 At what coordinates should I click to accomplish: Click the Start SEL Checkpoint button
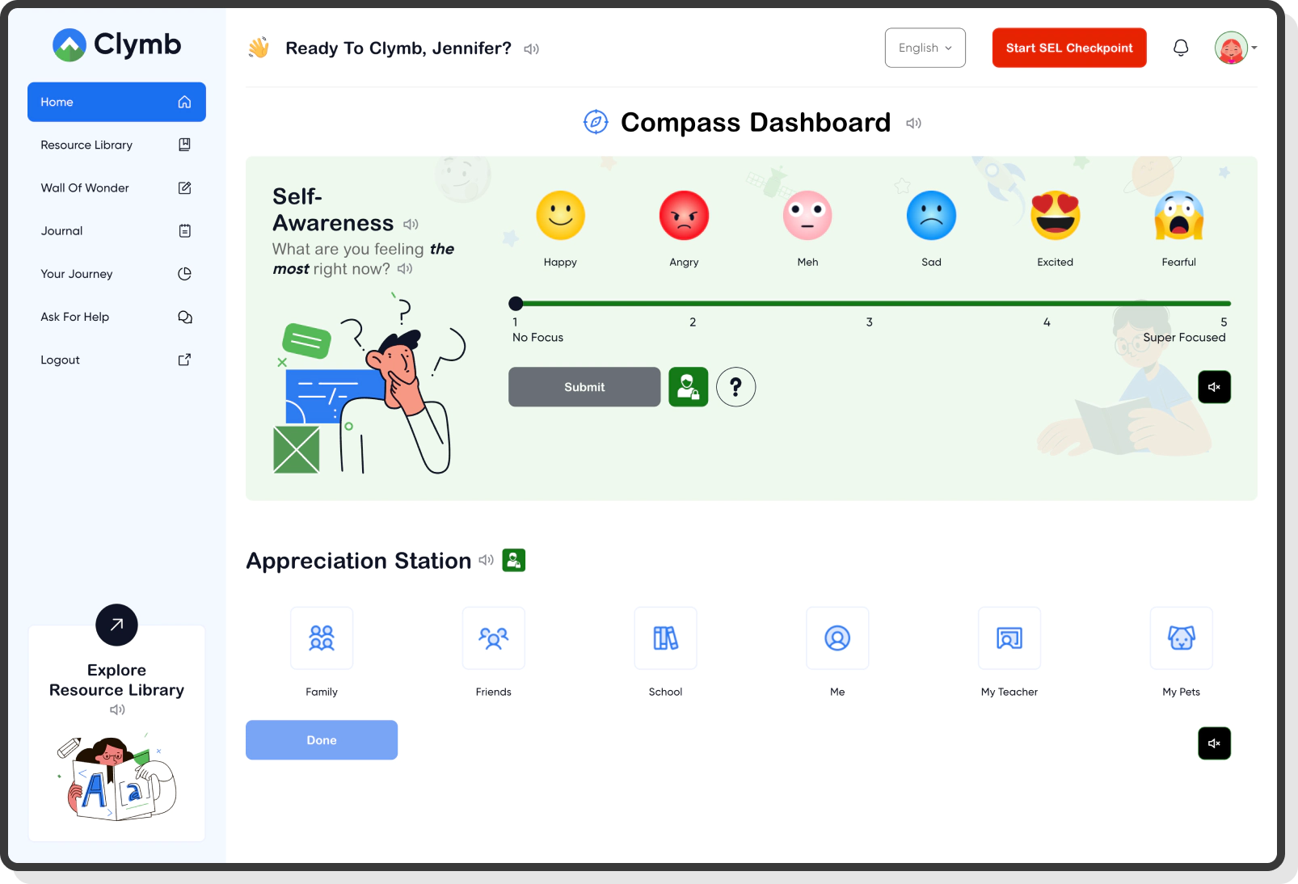[1068, 48]
